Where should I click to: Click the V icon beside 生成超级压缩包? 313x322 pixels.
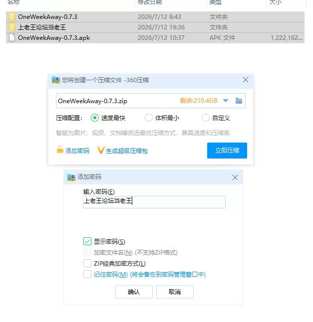[101, 151]
